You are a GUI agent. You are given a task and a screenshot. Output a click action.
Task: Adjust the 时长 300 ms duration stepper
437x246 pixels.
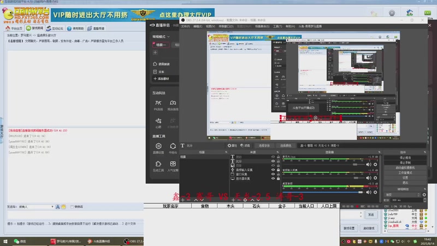pos(424,200)
